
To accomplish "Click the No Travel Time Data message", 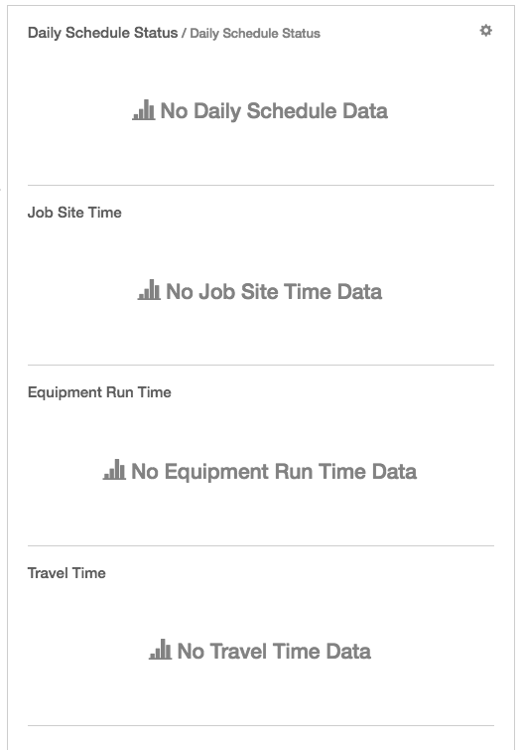I will pyautogui.click(x=274, y=652).
